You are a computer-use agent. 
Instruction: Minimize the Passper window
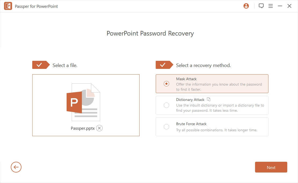[x=280, y=6]
